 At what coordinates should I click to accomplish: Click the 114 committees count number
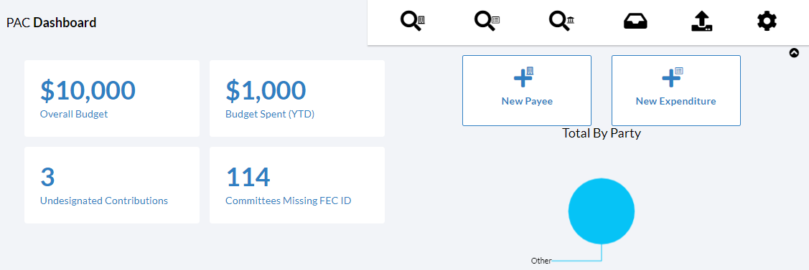click(248, 177)
